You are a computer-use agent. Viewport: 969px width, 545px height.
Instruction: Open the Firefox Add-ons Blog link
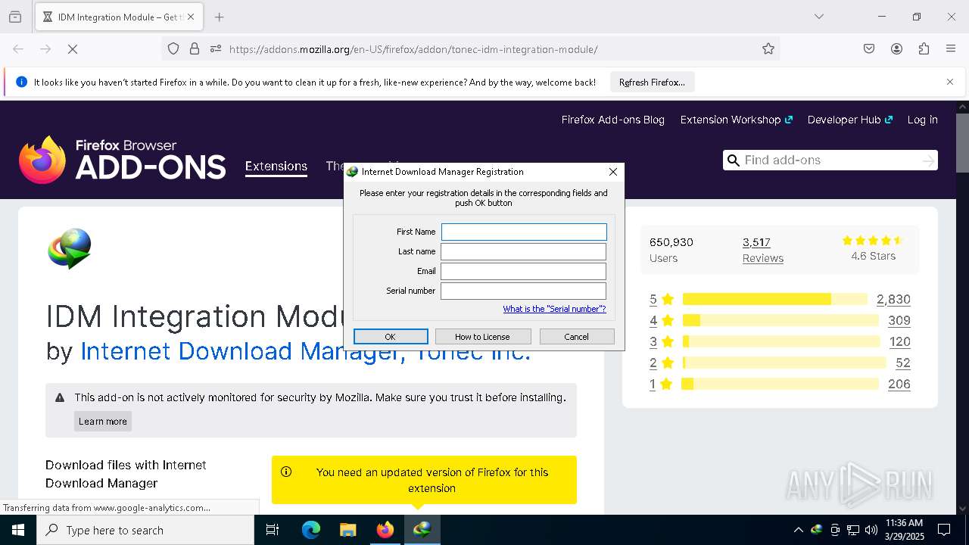[x=612, y=120]
